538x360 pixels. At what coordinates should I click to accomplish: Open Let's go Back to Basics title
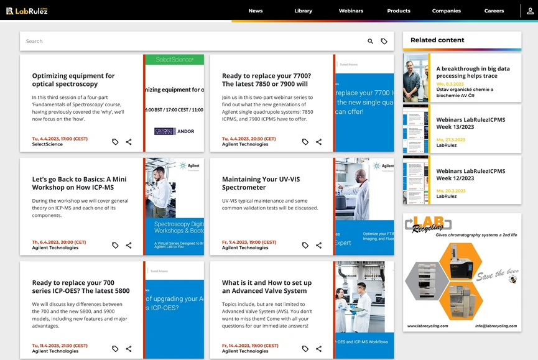click(x=79, y=183)
